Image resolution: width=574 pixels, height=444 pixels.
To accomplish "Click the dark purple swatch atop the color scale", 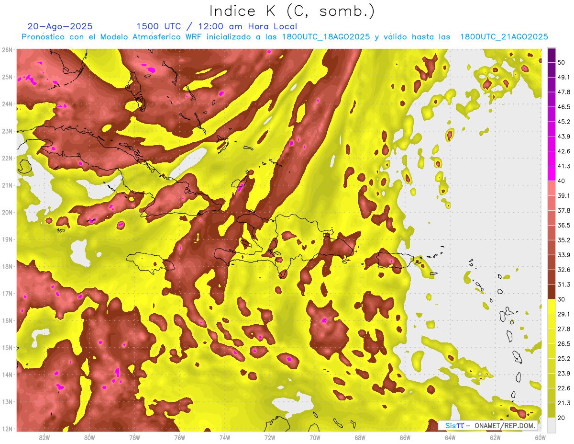I will (x=552, y=56).
